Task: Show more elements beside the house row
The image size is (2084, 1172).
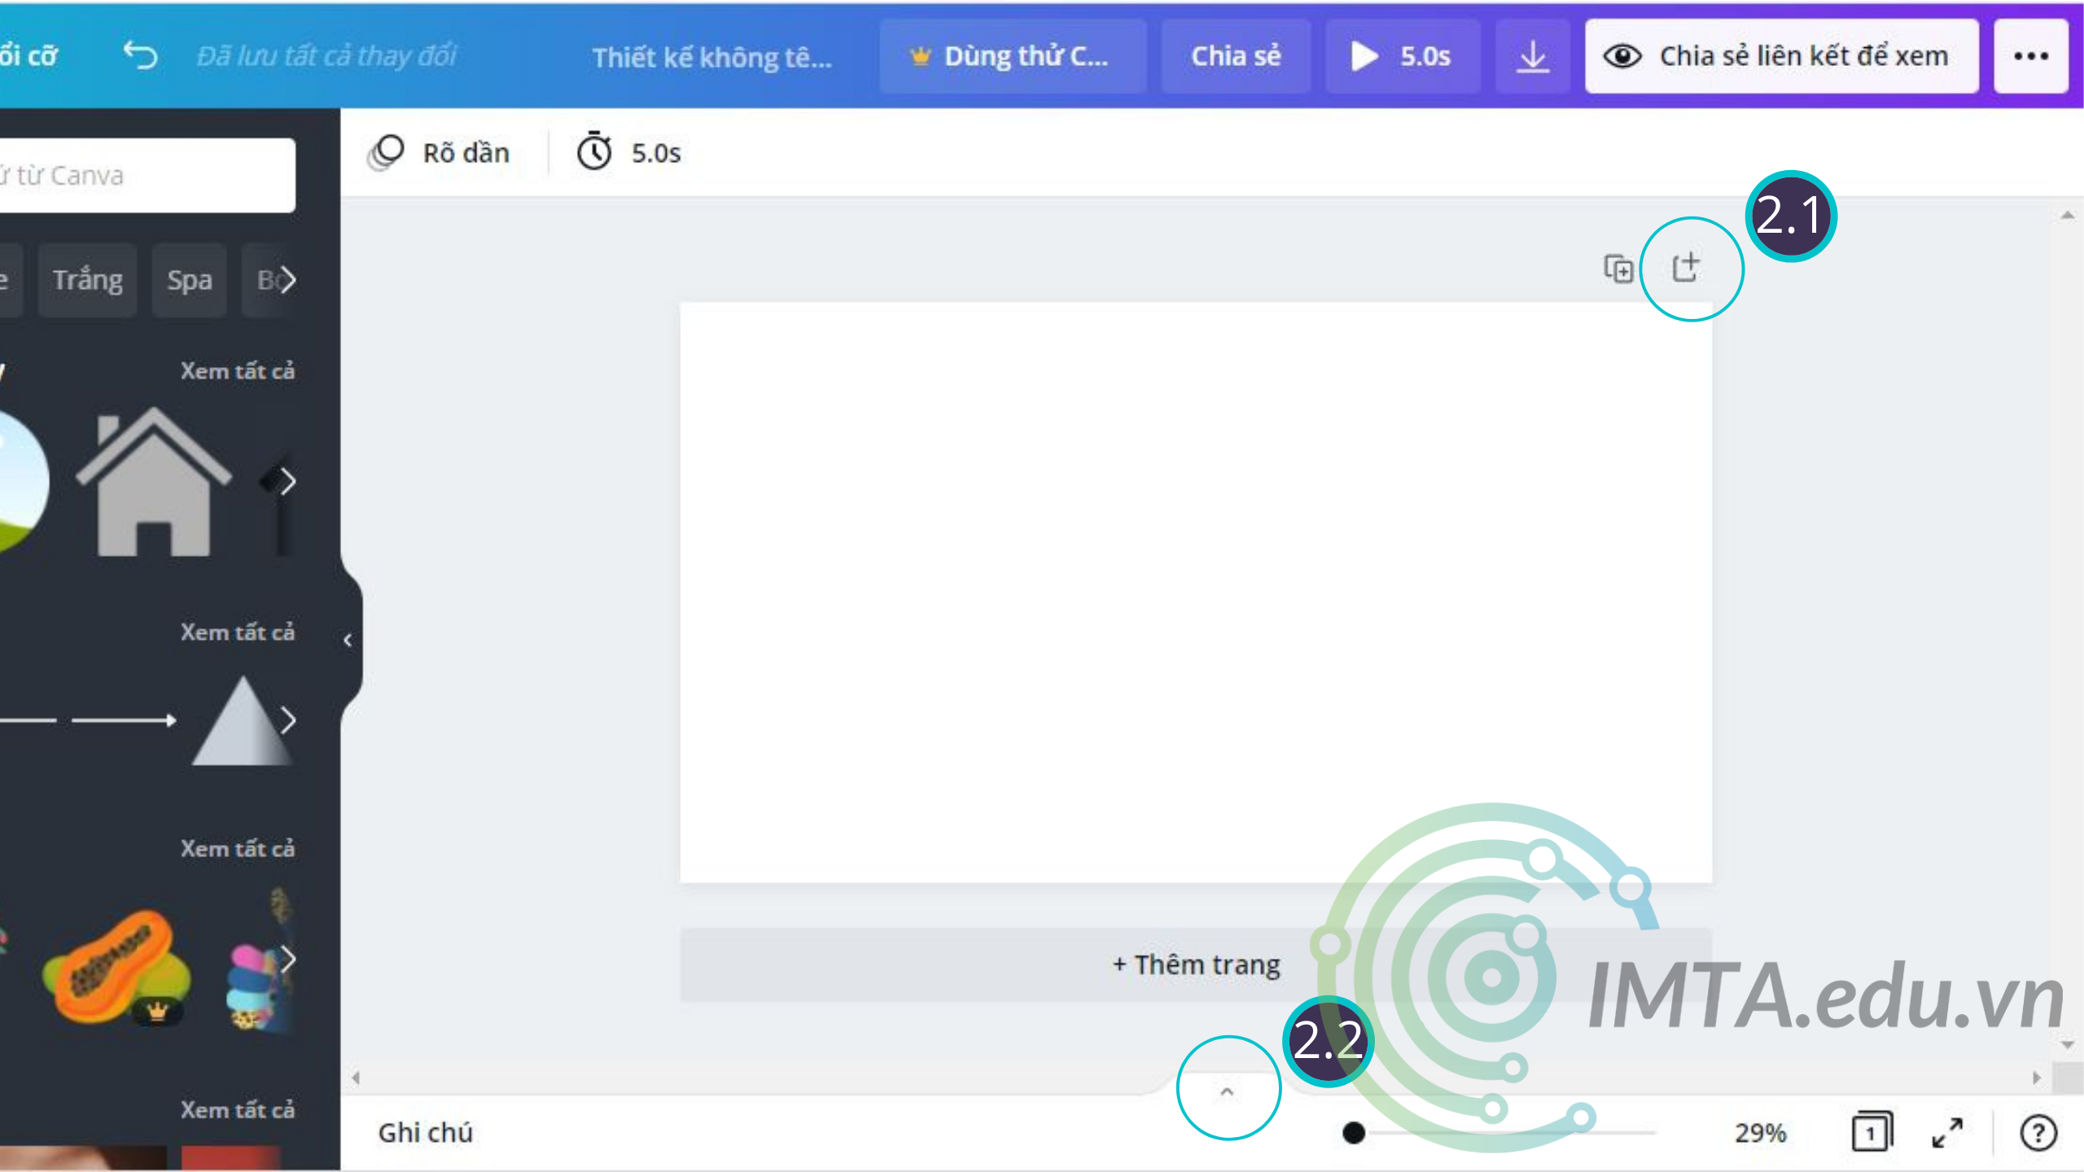Action: tap(287, 481)
